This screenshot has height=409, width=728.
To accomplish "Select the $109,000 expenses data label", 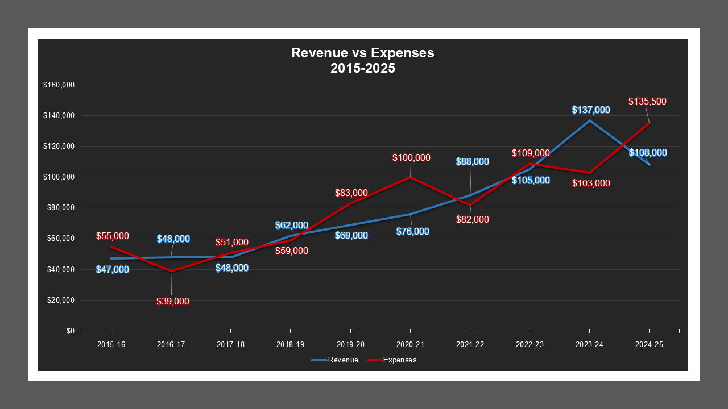I will (x=531, y=153).
